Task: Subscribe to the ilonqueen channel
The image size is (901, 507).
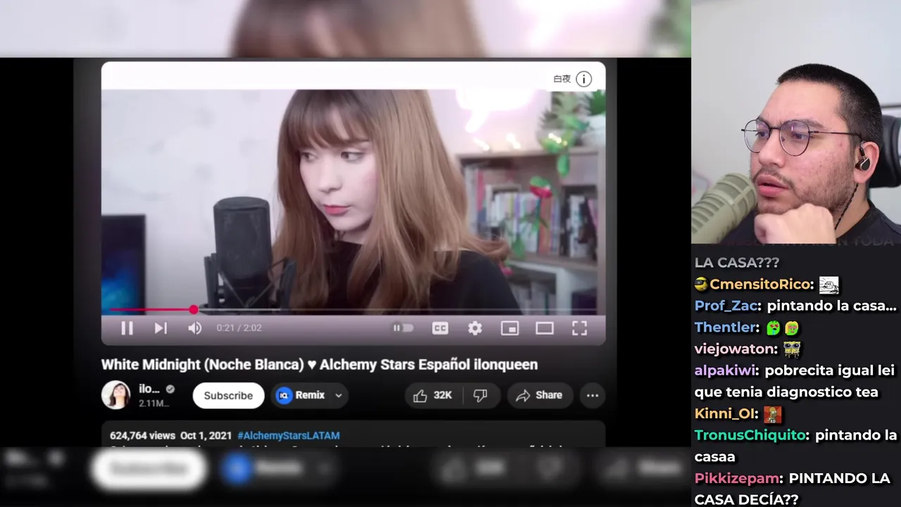Action: pyautogui.click(x=228, y=396)
